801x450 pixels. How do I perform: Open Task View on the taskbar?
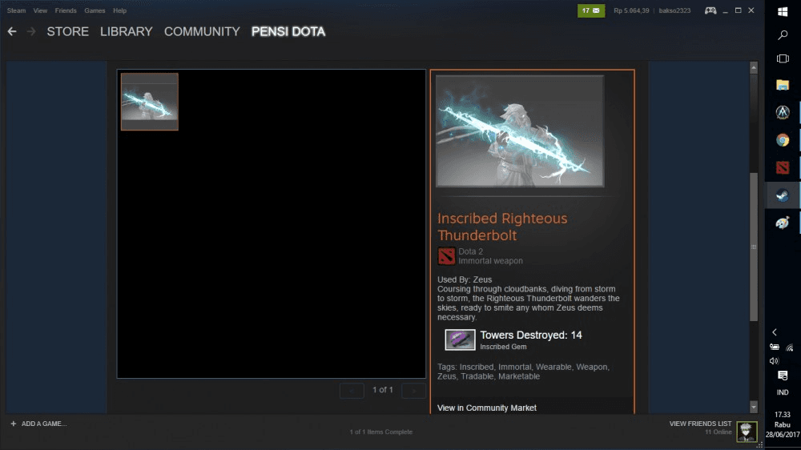tap(782, 58)
